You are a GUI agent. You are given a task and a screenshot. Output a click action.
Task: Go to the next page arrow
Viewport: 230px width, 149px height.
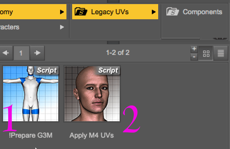point(38,53)
